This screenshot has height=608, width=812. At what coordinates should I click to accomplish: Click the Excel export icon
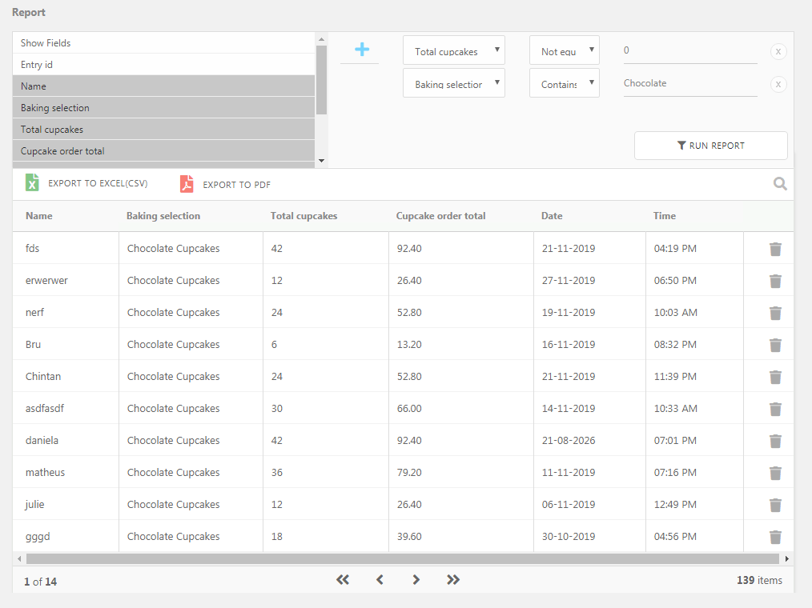(x=32, y=182)
